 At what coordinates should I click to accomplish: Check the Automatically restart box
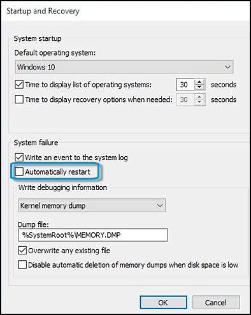point(19,172)
